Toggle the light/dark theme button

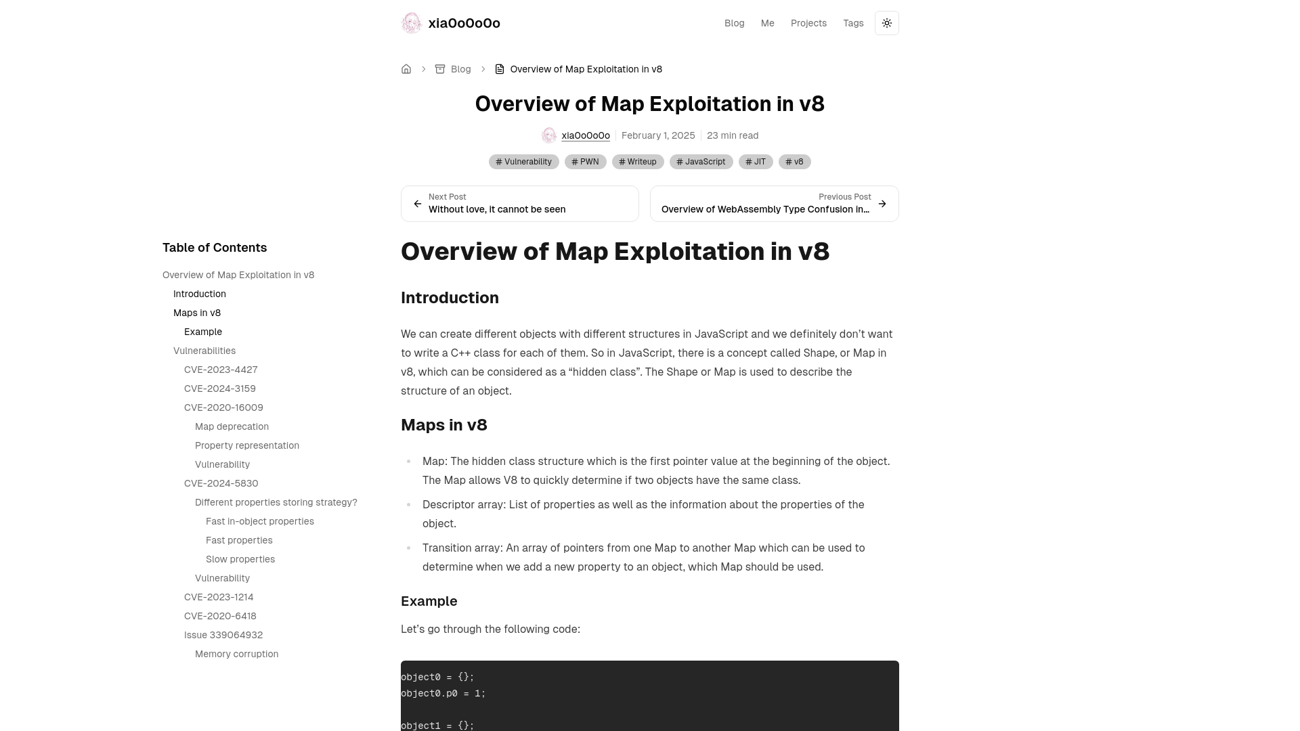coord(887,23)
